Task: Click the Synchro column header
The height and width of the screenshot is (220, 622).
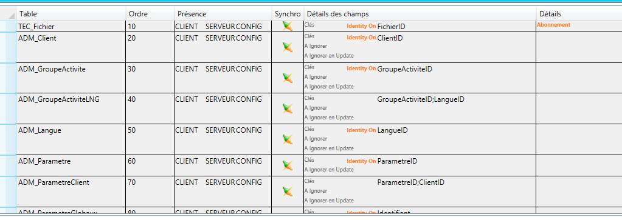Action: [288, 14]
